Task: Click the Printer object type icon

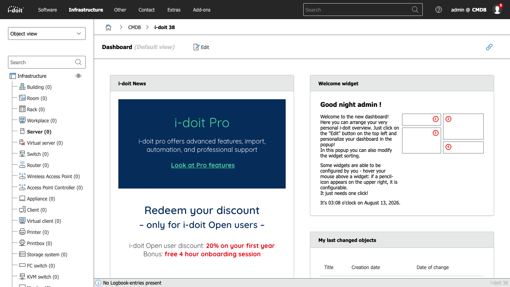Action: tap(22, 232)
